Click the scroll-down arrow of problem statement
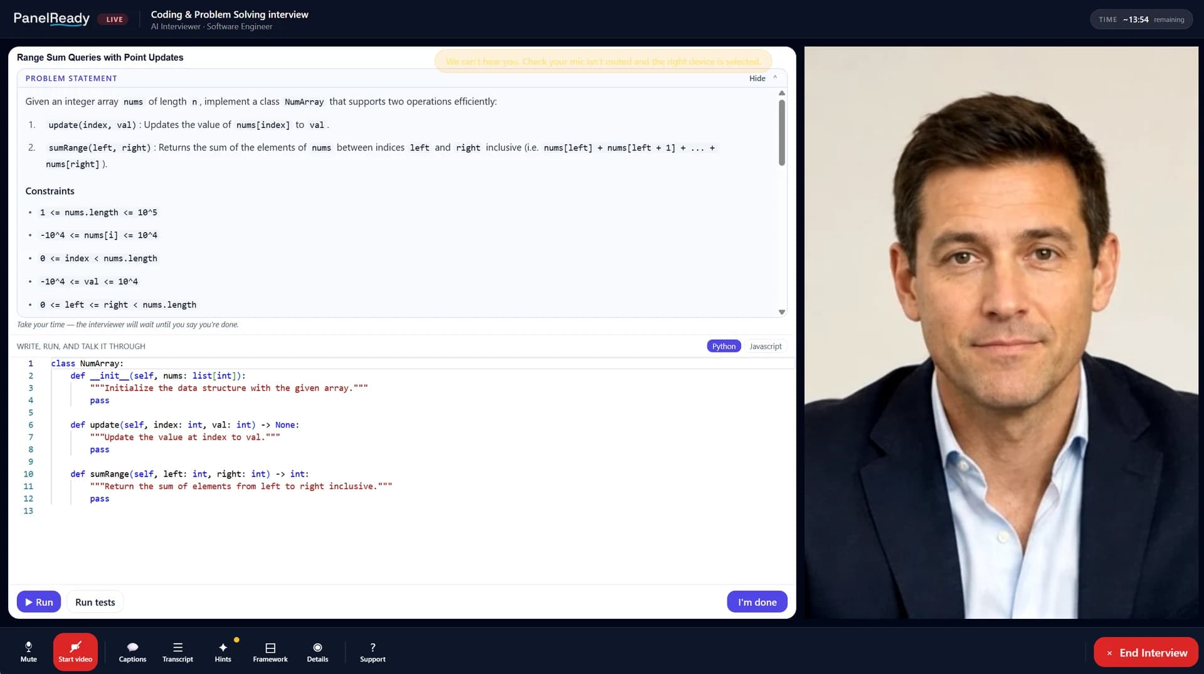The image size is (1204, 674). click(782, 312)
